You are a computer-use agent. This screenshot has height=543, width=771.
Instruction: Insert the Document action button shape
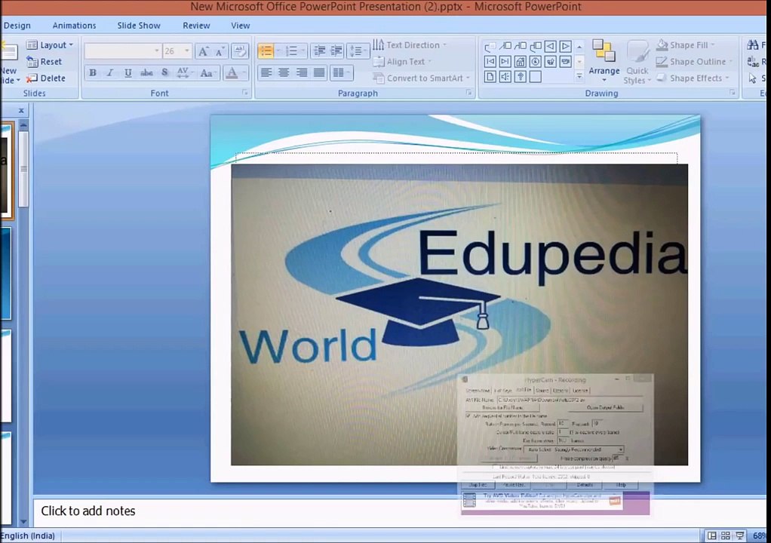[x=490, y=77]
